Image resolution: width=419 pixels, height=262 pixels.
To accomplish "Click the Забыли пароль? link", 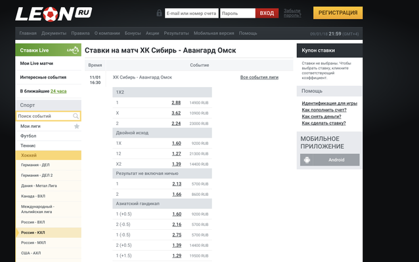I will (x=293, y=13).
